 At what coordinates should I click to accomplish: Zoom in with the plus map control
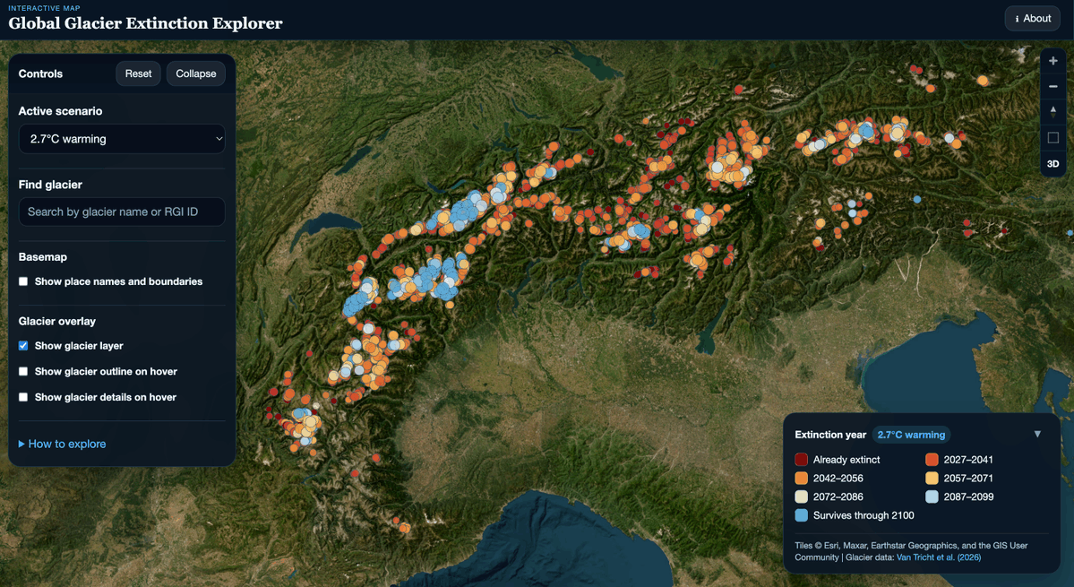pos(1053,61)
